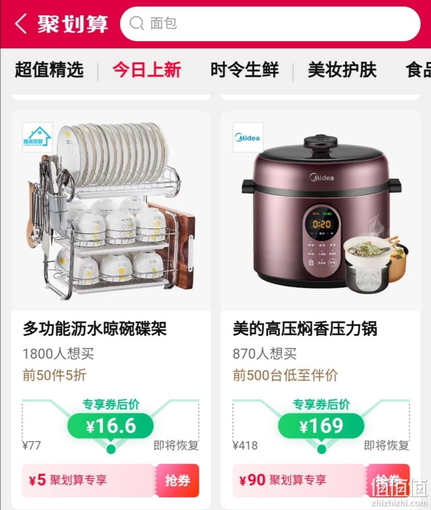This screenshot has height=510, width=431.
Task: Select the partially visible 食品 tab
Action: tap(418, 70)
